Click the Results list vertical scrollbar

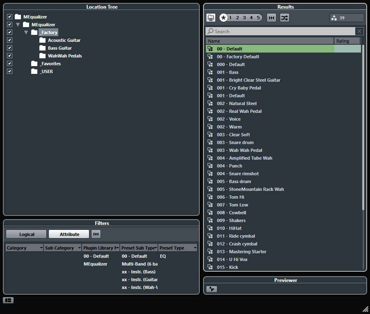pos(363,128)
